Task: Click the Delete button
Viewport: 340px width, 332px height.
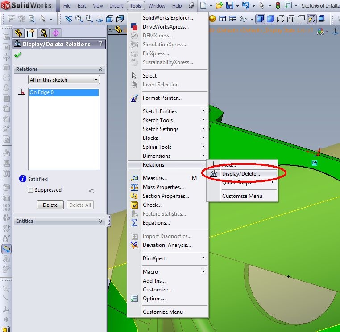Action: click(50, 205)
